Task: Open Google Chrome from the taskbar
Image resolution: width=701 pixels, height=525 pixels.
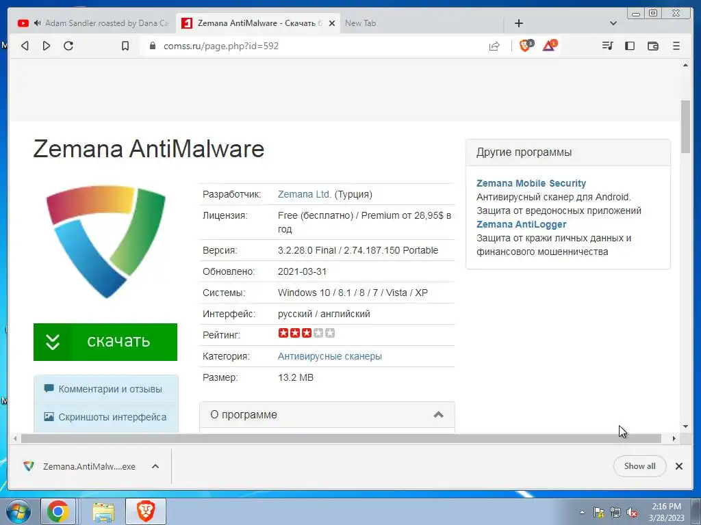Action: pyautogui.click(x=58, y=511)
